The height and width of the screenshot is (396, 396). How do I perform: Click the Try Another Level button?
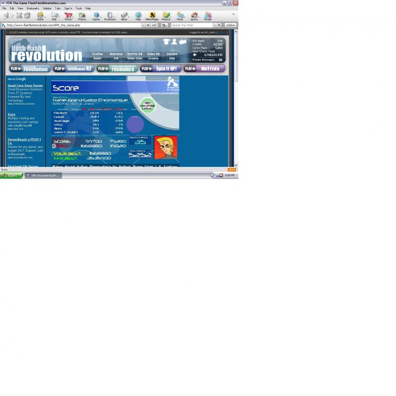(x=147, y=105)
